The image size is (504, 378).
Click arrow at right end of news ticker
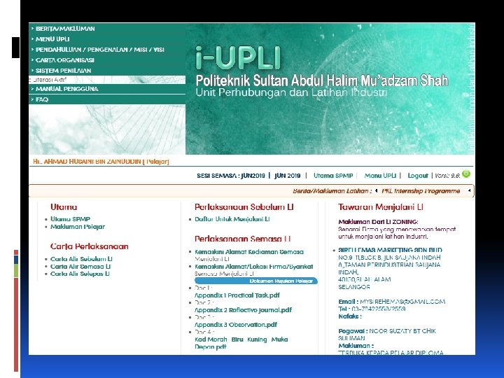469,191
